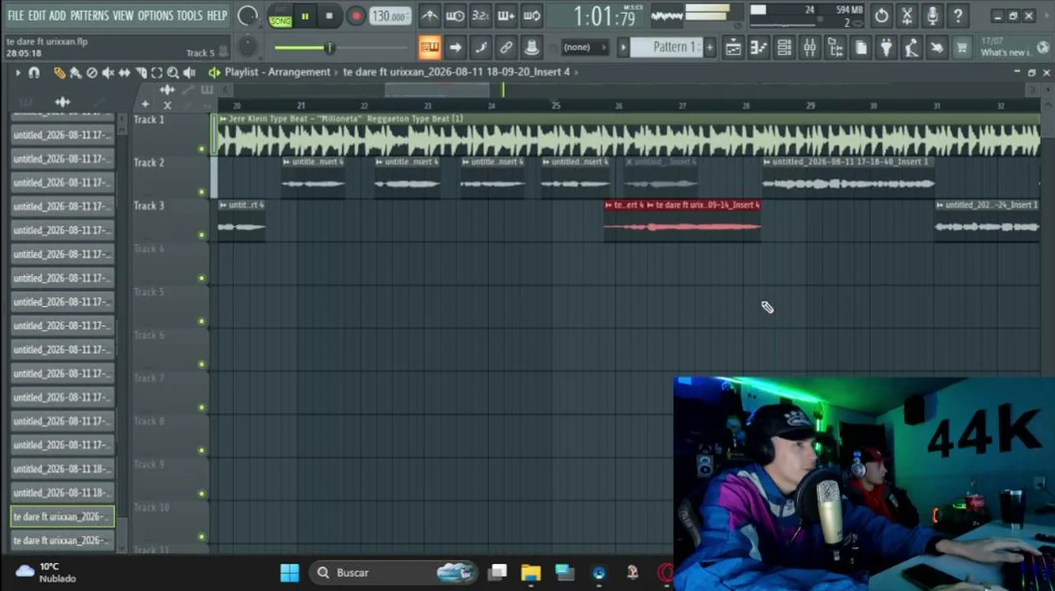Click the circular undo arrow icon
The image size is (1055, 591).
pyautogui.click(x=882, y=16)
